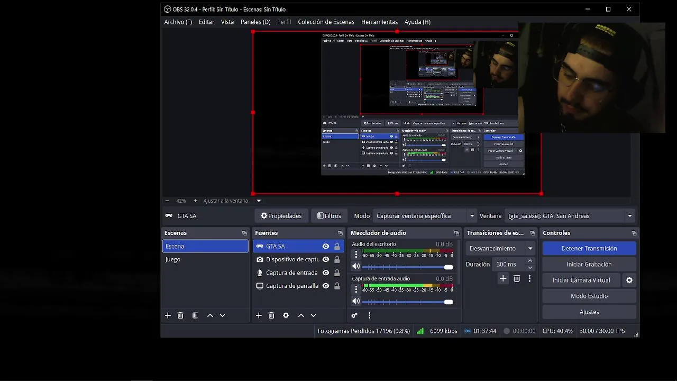Move scene down in Escenas list
677x381 pixels.
(222, 315)
